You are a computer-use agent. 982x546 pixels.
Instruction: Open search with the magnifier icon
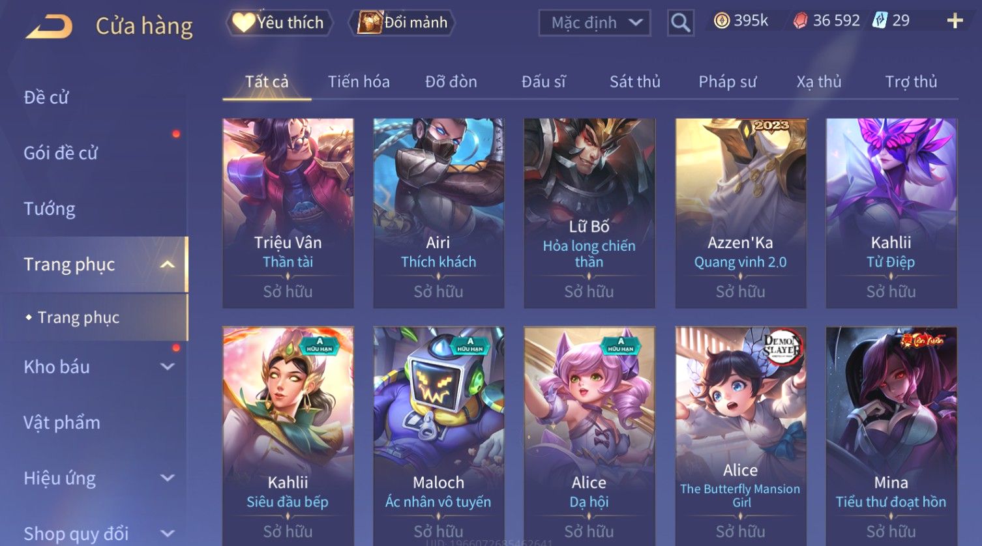click(x=680, y=23)
